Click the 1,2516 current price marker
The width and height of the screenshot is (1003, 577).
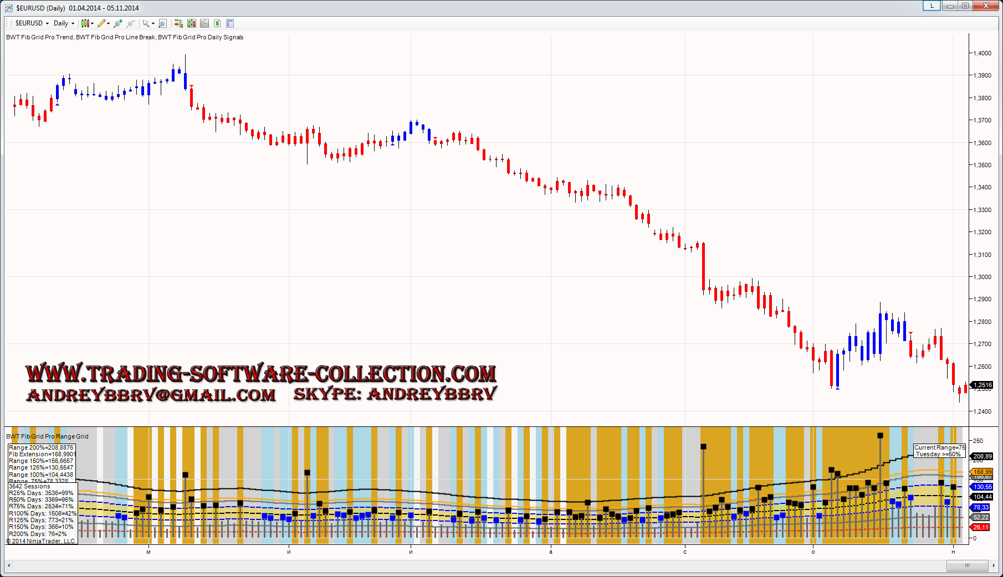coord(982,385)
